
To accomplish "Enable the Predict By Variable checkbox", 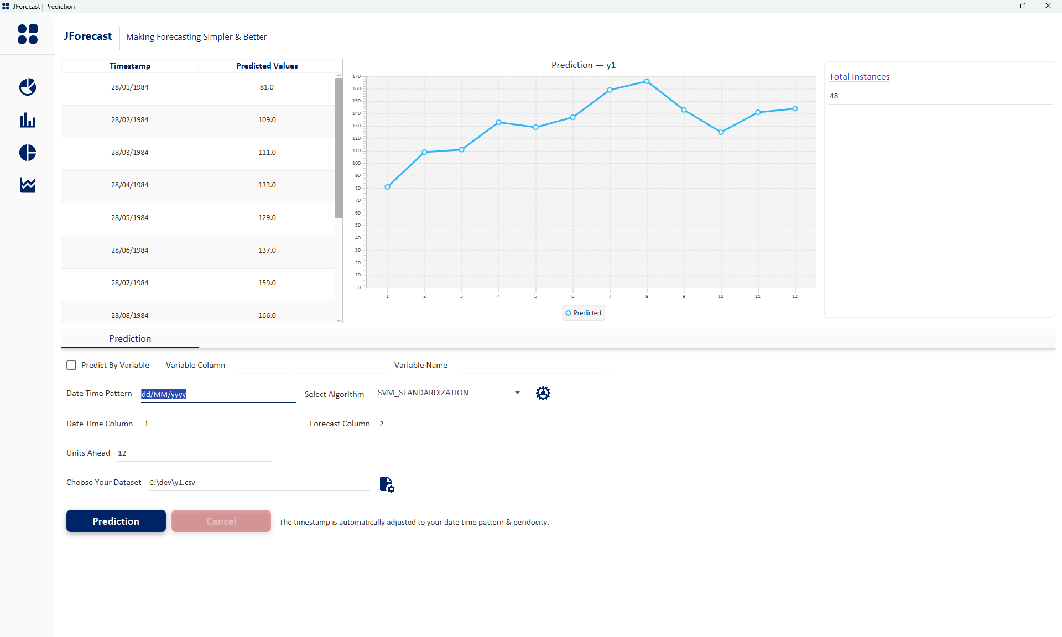I will pyautogui.click(x=71, y=365).
